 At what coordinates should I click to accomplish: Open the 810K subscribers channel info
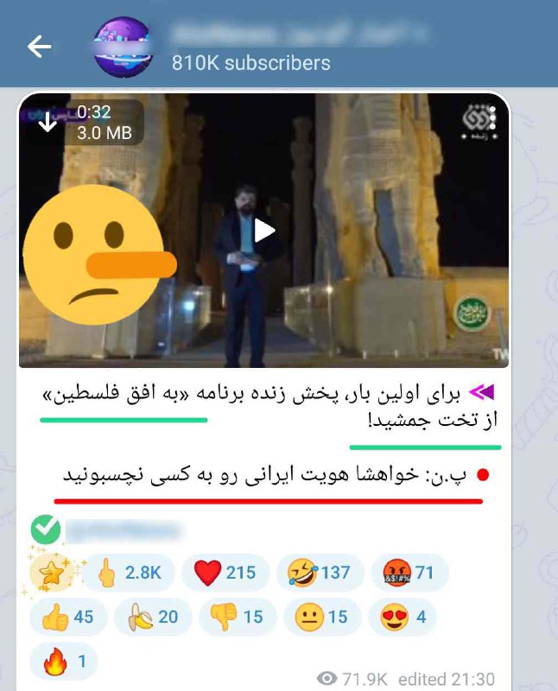pos(251,63)
